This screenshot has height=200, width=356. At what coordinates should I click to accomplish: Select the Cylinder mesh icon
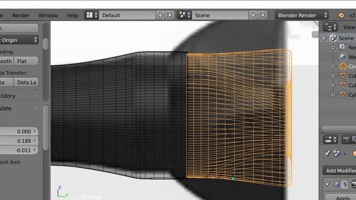coord(343,94)
